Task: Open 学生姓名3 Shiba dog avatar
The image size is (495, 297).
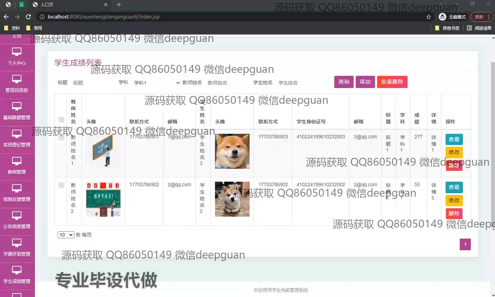Action: point(232,151)
